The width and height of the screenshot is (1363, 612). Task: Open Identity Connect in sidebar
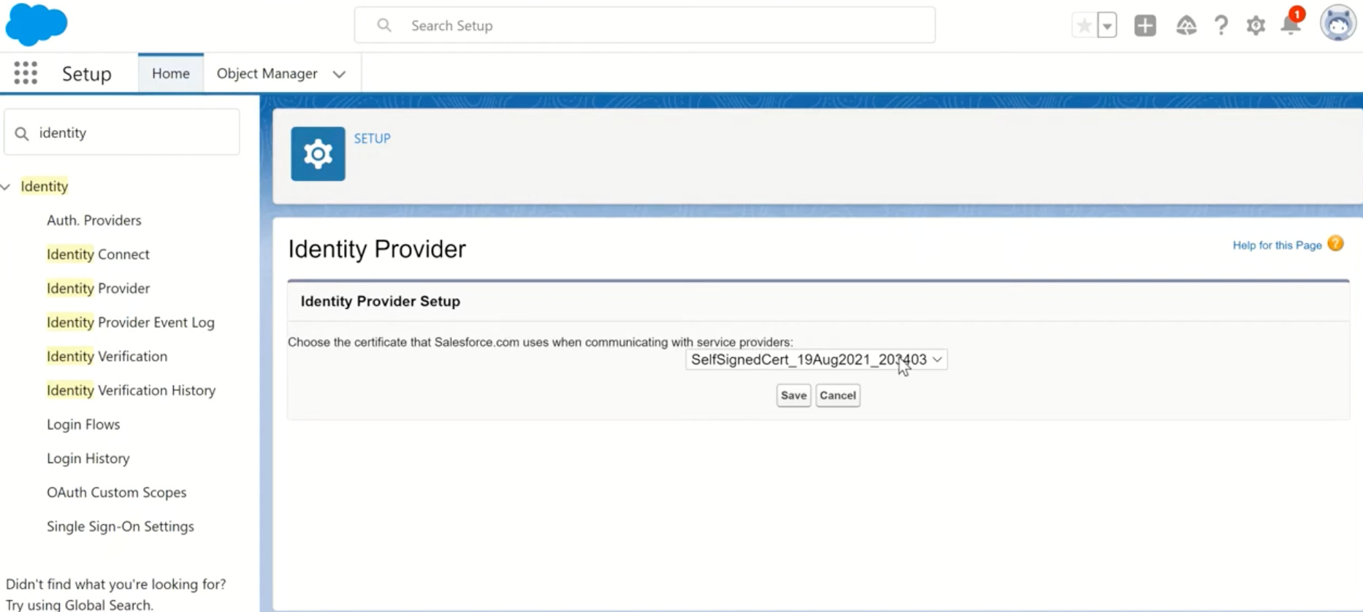(x=98, y=254)
